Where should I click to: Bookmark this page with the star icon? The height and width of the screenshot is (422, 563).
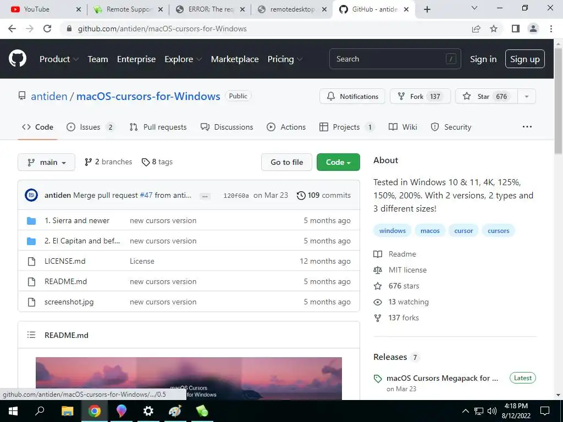(x=494, y=29)
